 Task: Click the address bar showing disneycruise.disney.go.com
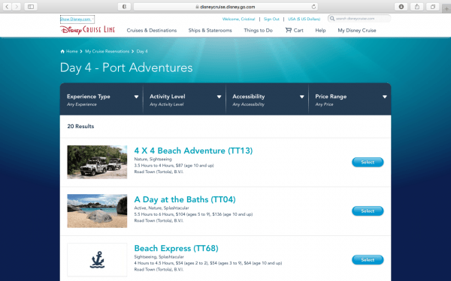point(226,7)
